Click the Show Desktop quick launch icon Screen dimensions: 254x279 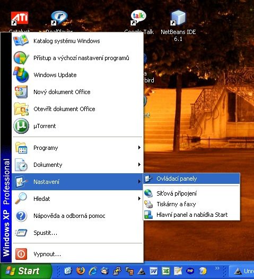68,271
